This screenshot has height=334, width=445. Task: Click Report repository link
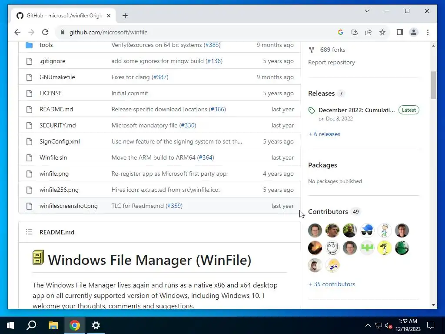pyautogui.click(x=332, y=62)
